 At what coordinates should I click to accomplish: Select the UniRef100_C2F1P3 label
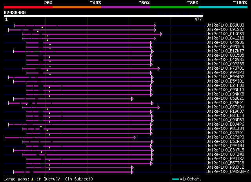click(x=225, y=137)
